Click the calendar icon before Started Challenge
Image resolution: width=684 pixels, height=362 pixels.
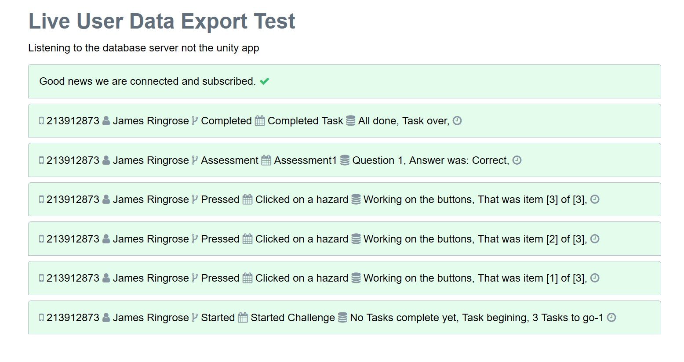pyautogui.click(x=243, y=318)
